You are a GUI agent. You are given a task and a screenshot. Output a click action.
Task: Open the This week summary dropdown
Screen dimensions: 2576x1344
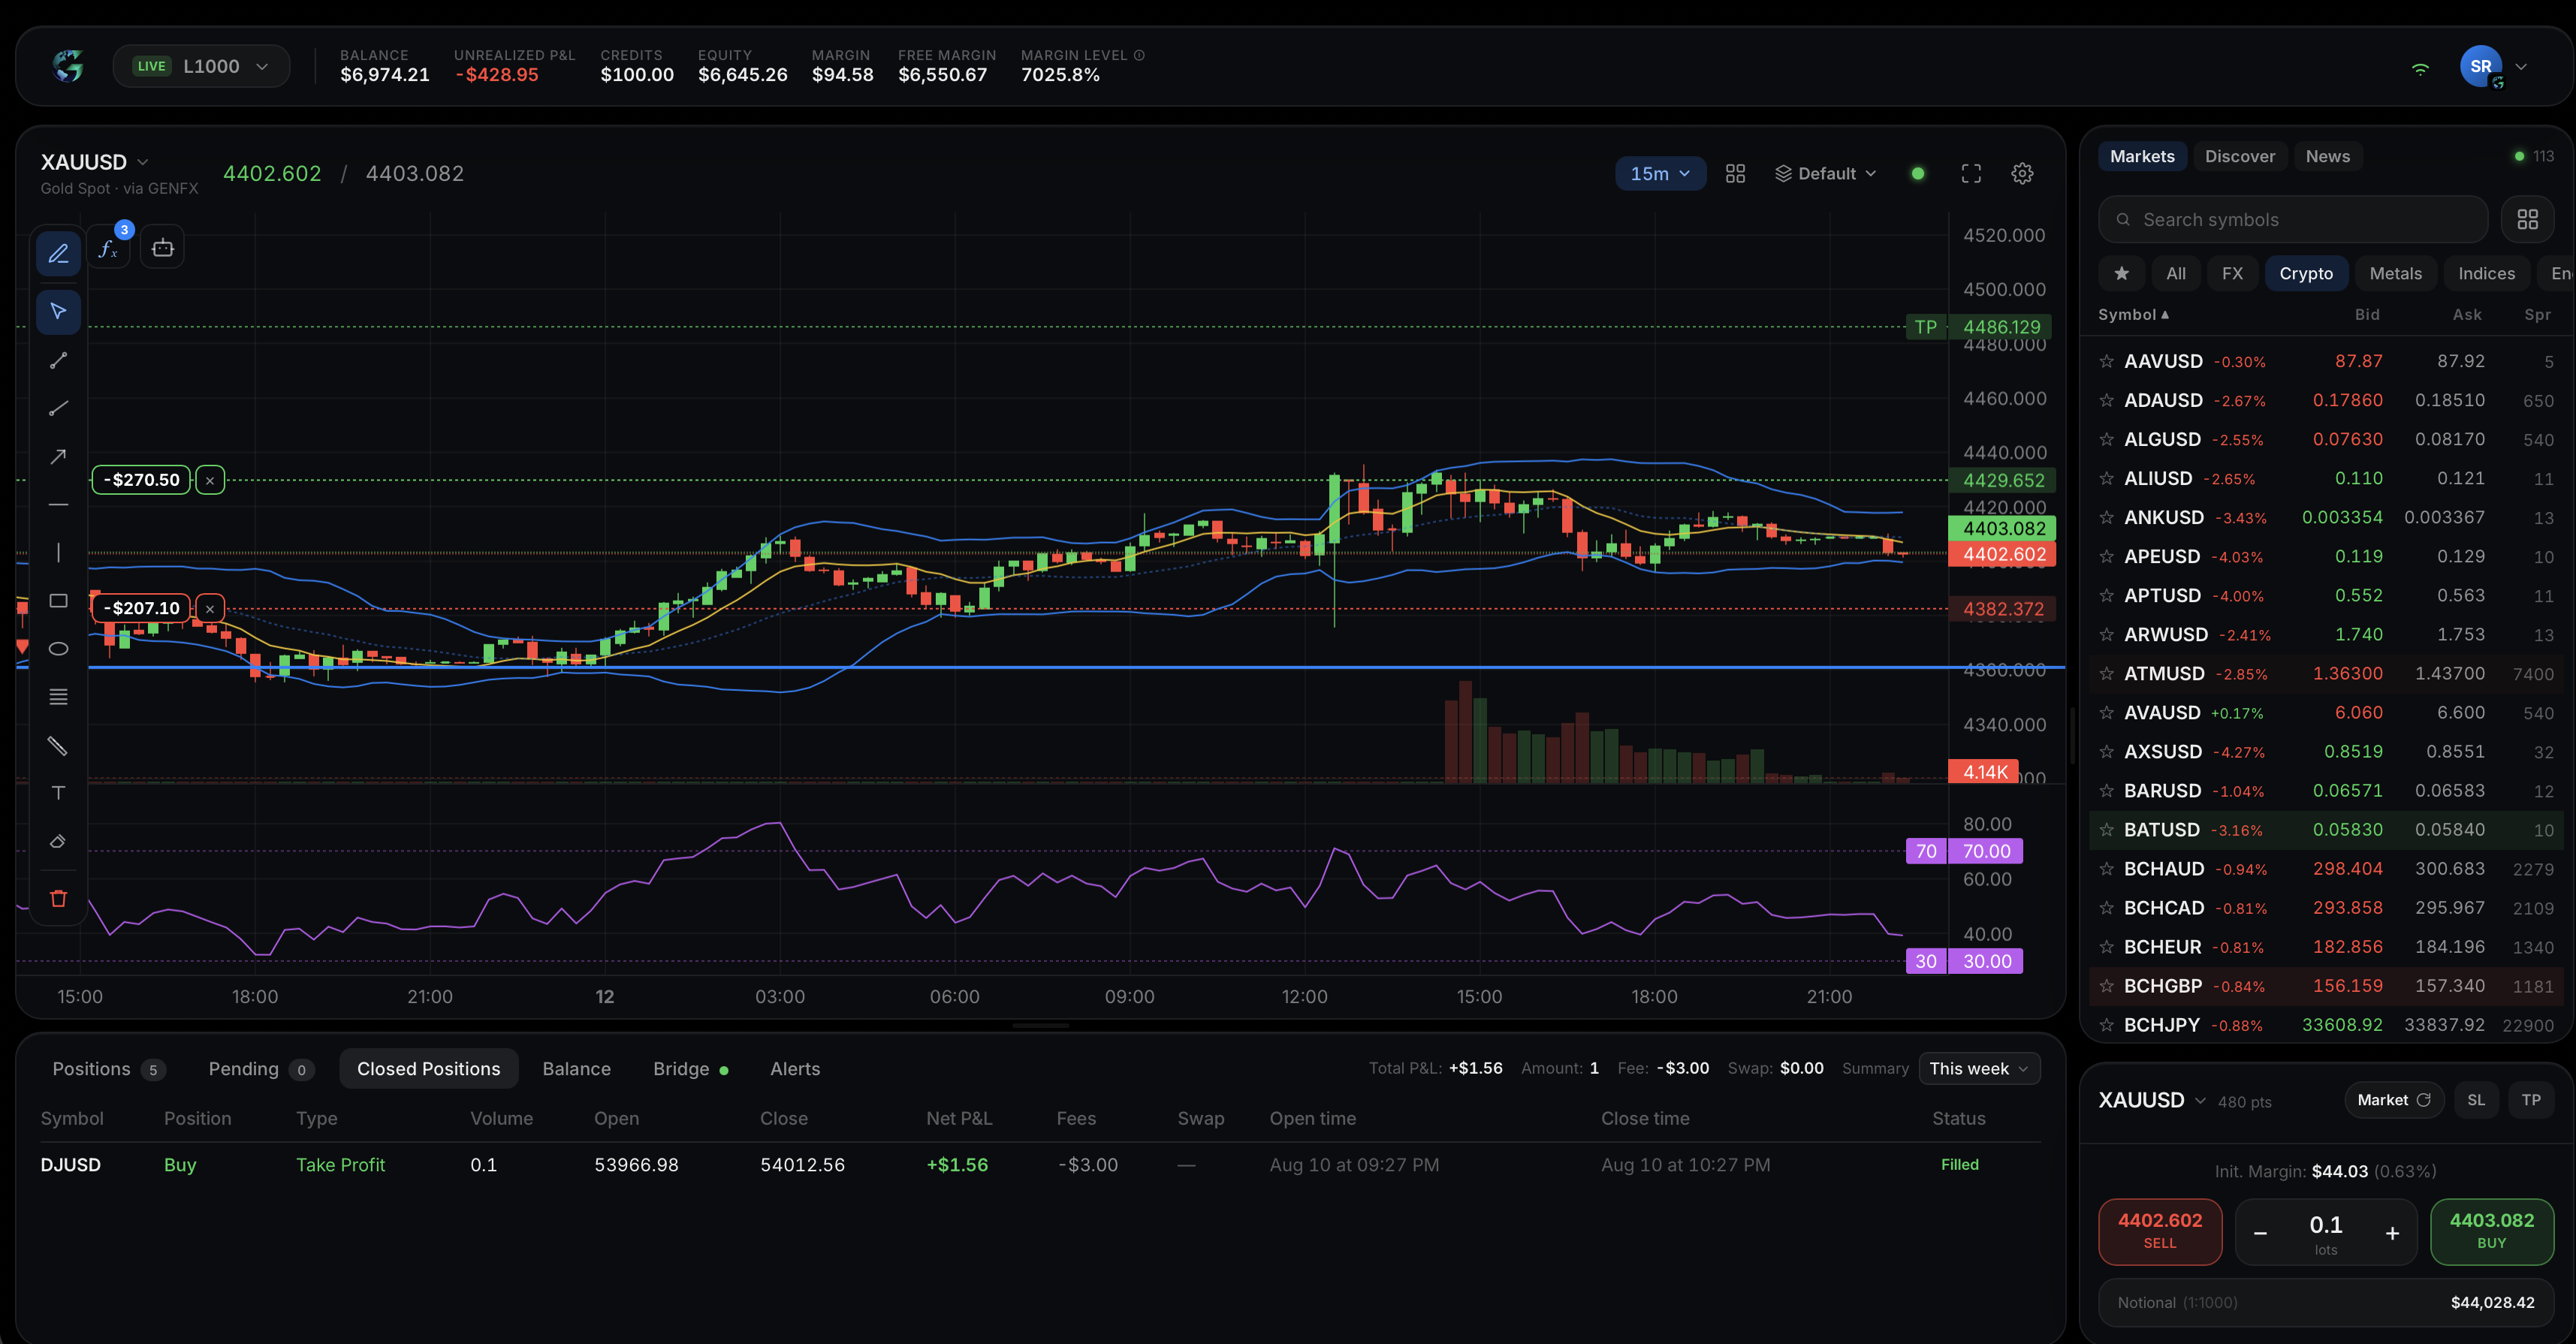click(1979, 1069)
